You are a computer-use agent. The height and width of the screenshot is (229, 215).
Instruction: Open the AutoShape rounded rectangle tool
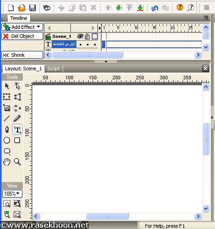point(7,151)
